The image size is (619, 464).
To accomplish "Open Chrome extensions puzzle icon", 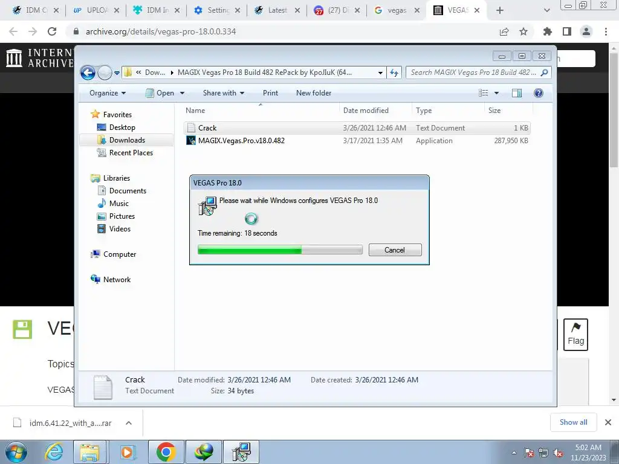I will [548, 31].
